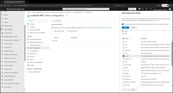Cancel at the bottom of the panel
The image size is (173, 93).
(x=133, y=90)
